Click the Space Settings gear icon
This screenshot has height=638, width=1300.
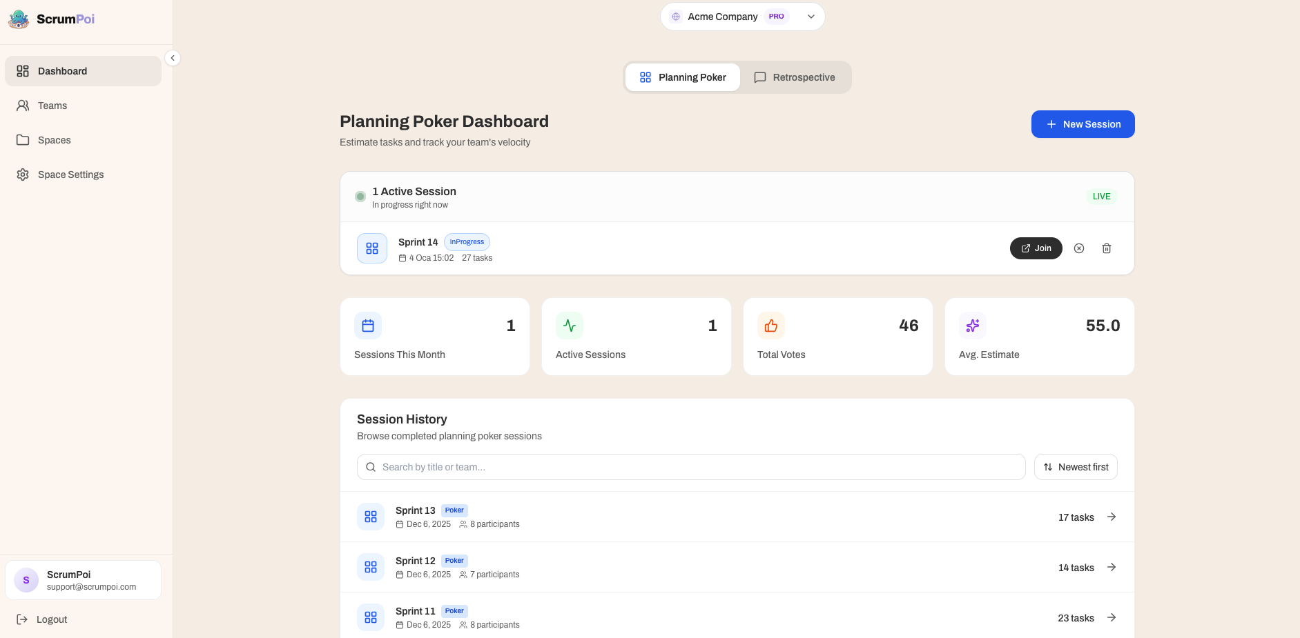tap(23, 175)
